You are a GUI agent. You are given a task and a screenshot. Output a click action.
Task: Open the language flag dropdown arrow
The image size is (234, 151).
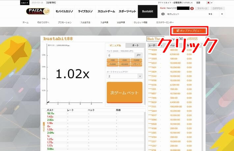coord(212,2)
